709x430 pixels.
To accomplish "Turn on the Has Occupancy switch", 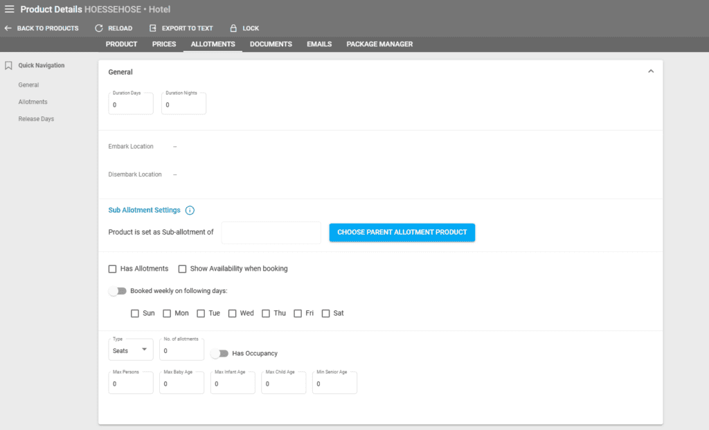I will point(219,353).
